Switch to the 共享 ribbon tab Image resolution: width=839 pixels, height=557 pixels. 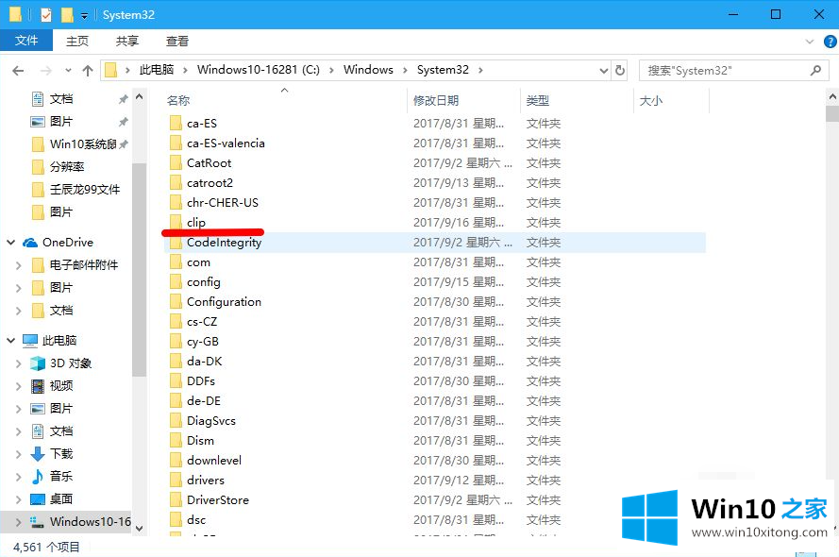[127, 42]
